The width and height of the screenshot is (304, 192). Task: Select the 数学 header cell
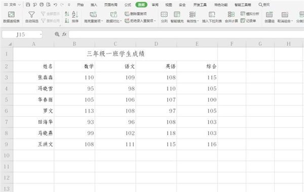74,67
